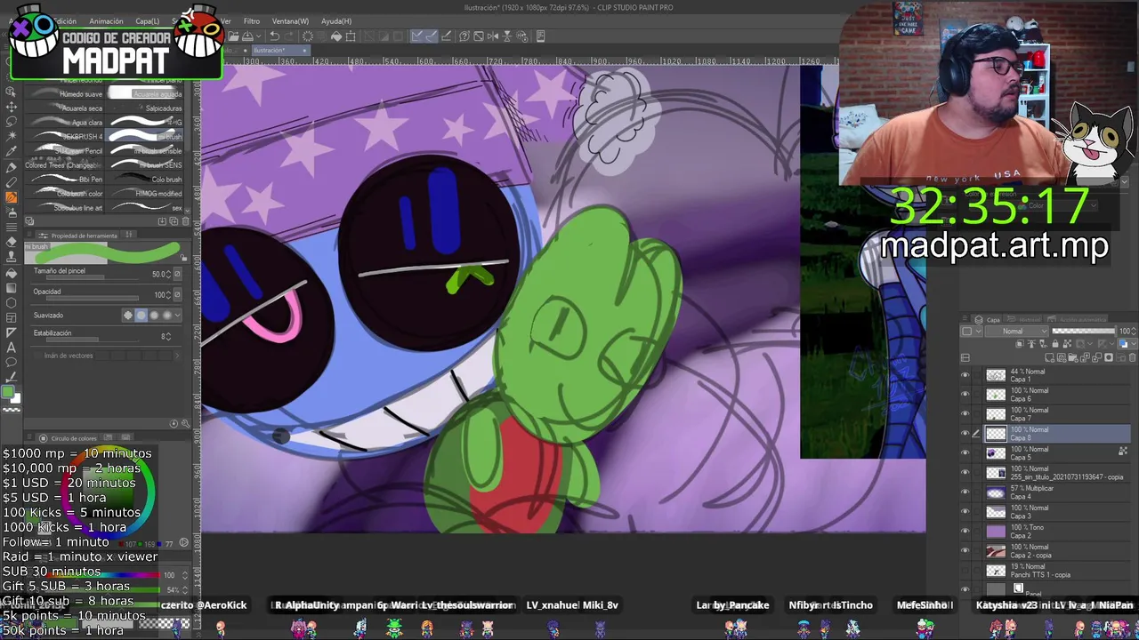Click the Fill icon in command bar
This screenshot has height=640, width=1139.
coord(336,36)
